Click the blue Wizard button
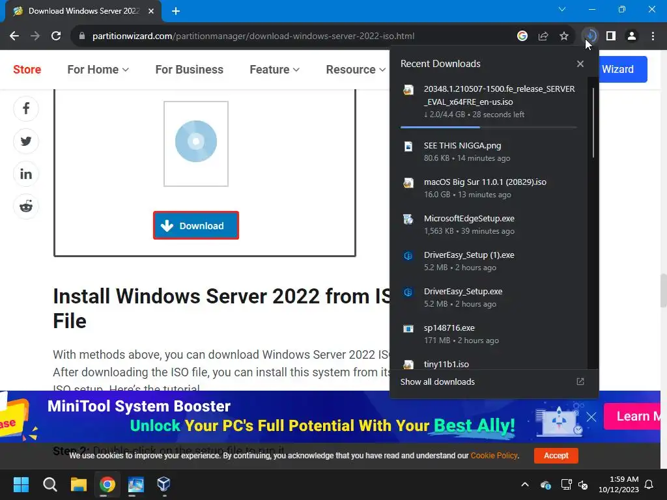This screenshot has height=500, width=667. 623,69
